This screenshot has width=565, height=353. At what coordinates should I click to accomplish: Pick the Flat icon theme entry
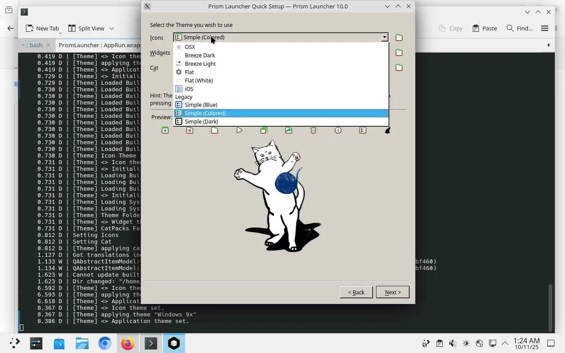(x=281, y=72)
